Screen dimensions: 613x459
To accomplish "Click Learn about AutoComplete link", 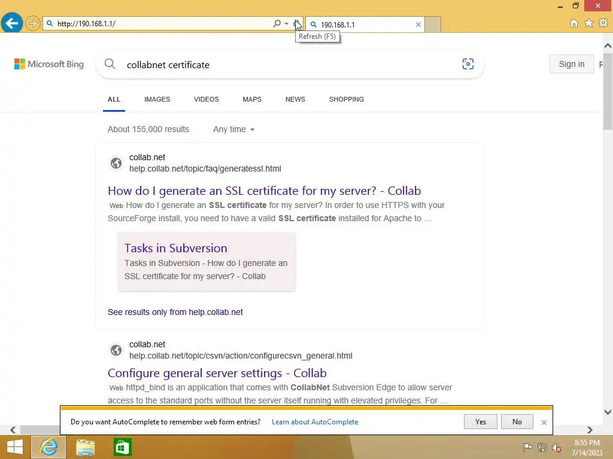I will click(x=315, y=422).
